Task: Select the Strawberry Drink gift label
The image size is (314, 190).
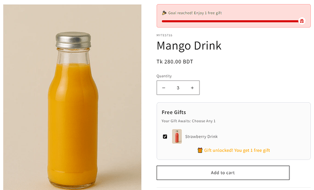Action: 201,136
